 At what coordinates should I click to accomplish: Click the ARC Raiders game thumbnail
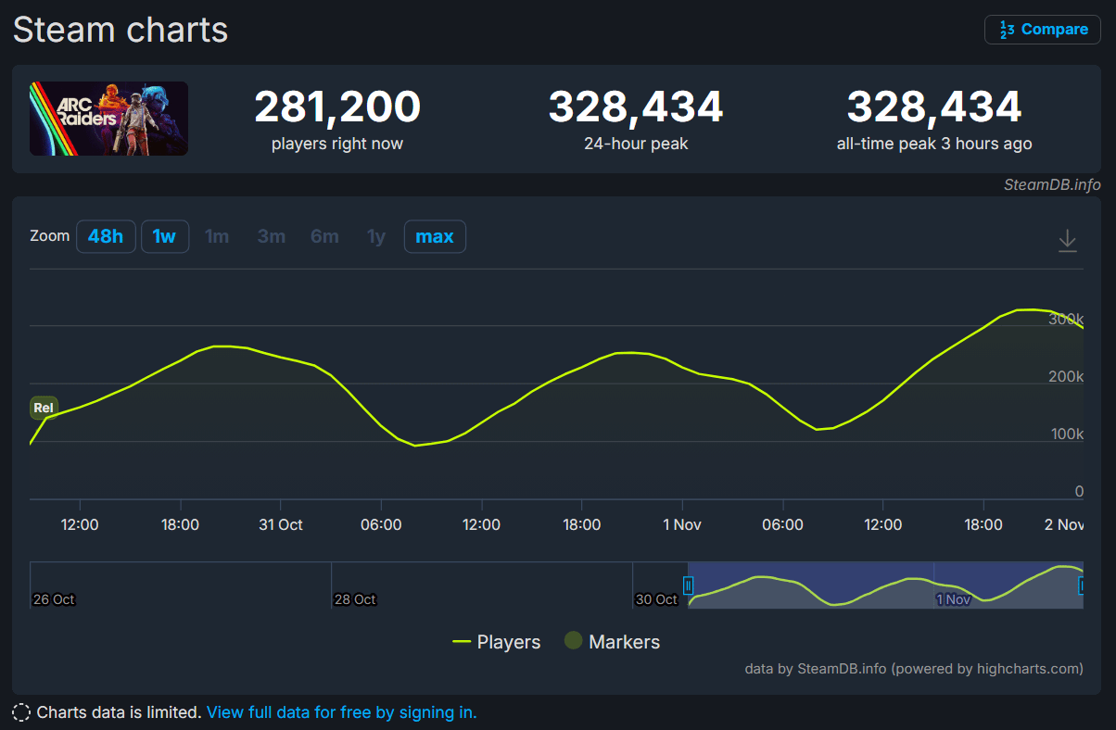click(x=108, y=119)
